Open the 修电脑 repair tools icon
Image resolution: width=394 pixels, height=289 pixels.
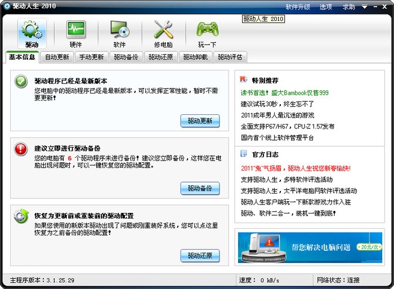[163, 33]
